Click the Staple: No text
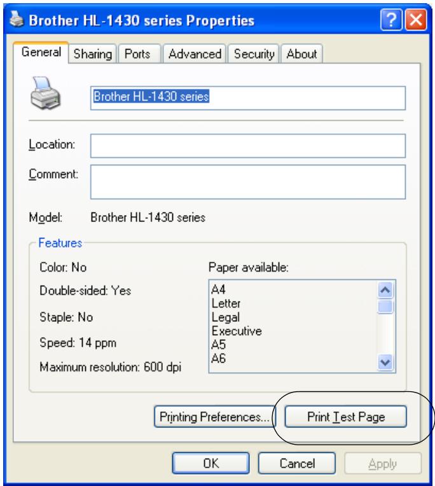The height and width of the screenshot is (486, 435). pyautogui.click(x=66, y=317)
